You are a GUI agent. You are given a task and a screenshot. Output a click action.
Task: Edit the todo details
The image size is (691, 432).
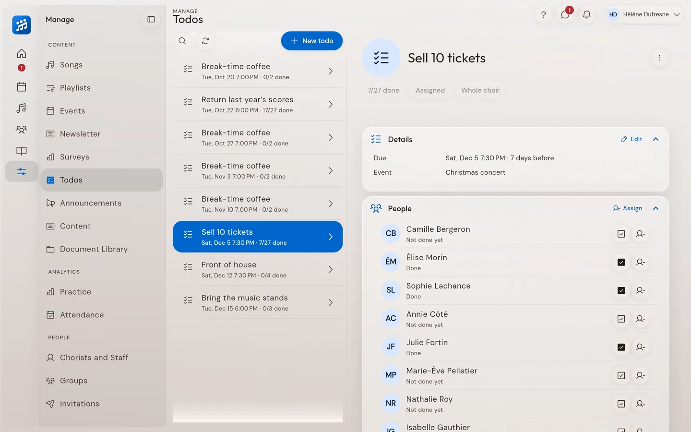coord(631,139)
